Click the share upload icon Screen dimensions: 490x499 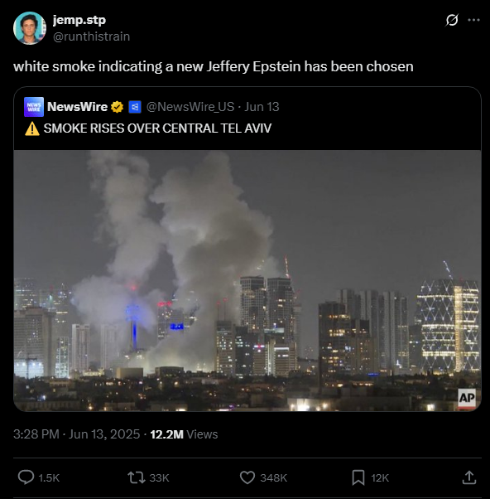pos(469,477)
